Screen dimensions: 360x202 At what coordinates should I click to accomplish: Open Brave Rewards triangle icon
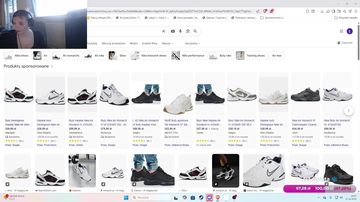point(271,11)
